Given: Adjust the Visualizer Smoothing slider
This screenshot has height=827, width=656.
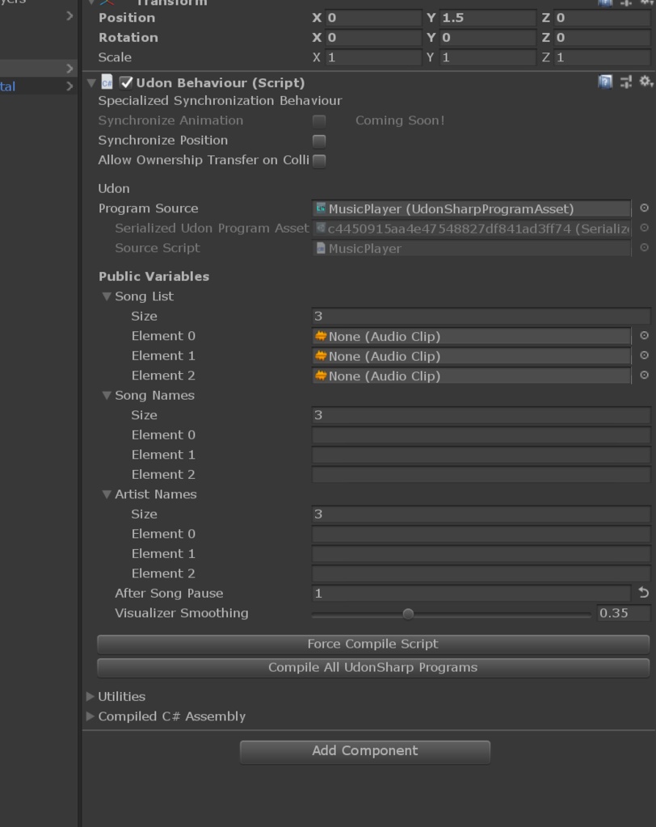Looking at the screenshot, I should click(x=408, y=614).
